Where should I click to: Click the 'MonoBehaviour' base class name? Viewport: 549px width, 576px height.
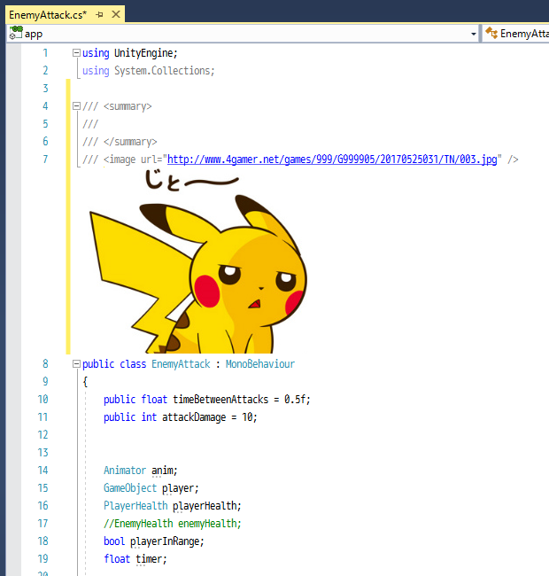point(260,364)
